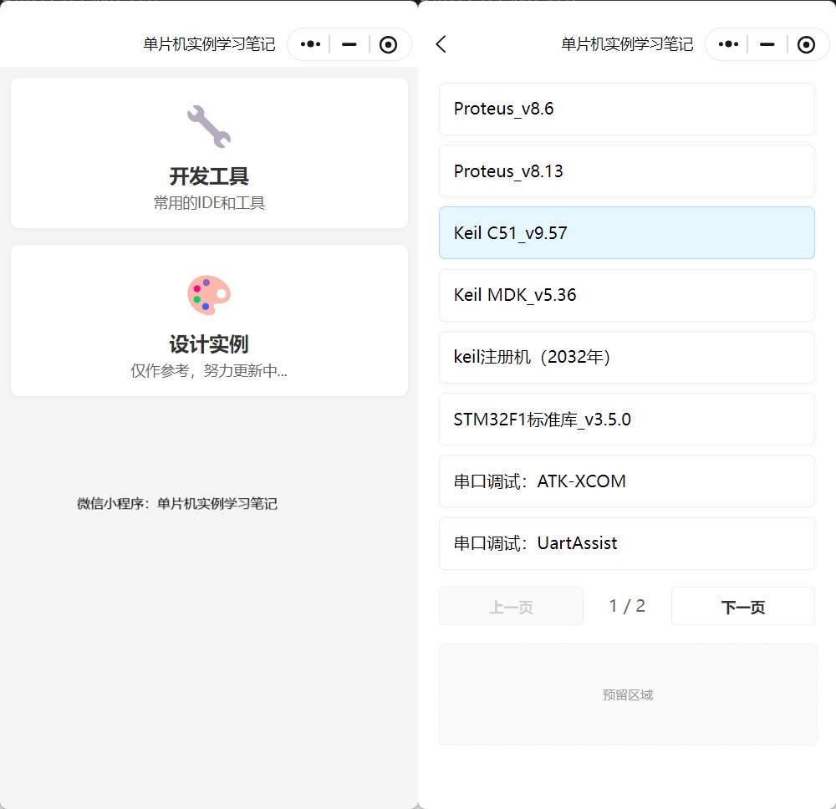
Task: Open the three-dot more options menu on left screen
Action: [x=308, y=44]
